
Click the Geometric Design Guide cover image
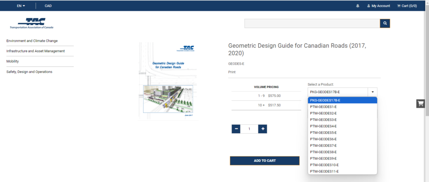pyautogui.click(x=168, y=81)
